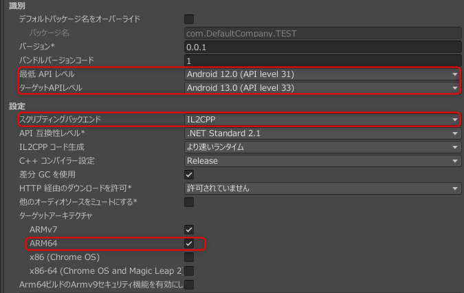The width and height of the screenshot is (464, 293).
Task: Uncheck the 差分 GC を使用 checkbox
Action: pos(189,175)
